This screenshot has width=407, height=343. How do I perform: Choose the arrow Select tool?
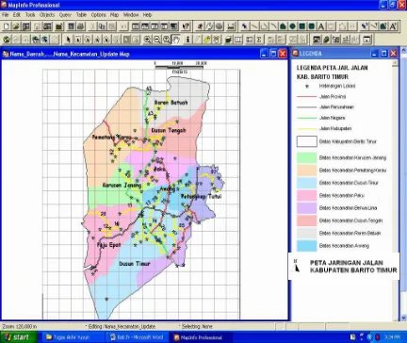tap(69, 40)
